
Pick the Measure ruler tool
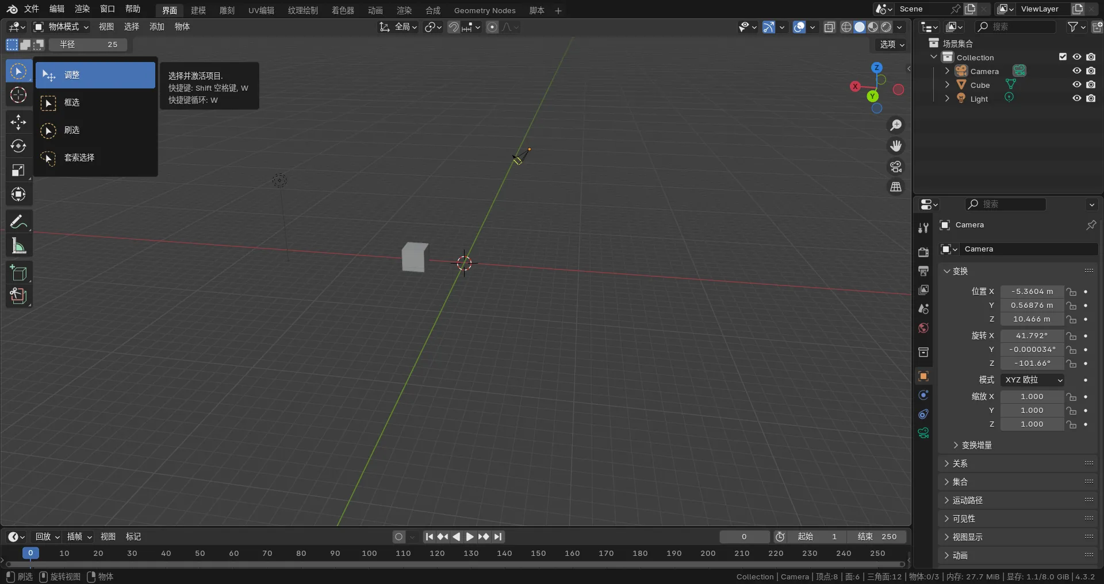pos(18,246)
